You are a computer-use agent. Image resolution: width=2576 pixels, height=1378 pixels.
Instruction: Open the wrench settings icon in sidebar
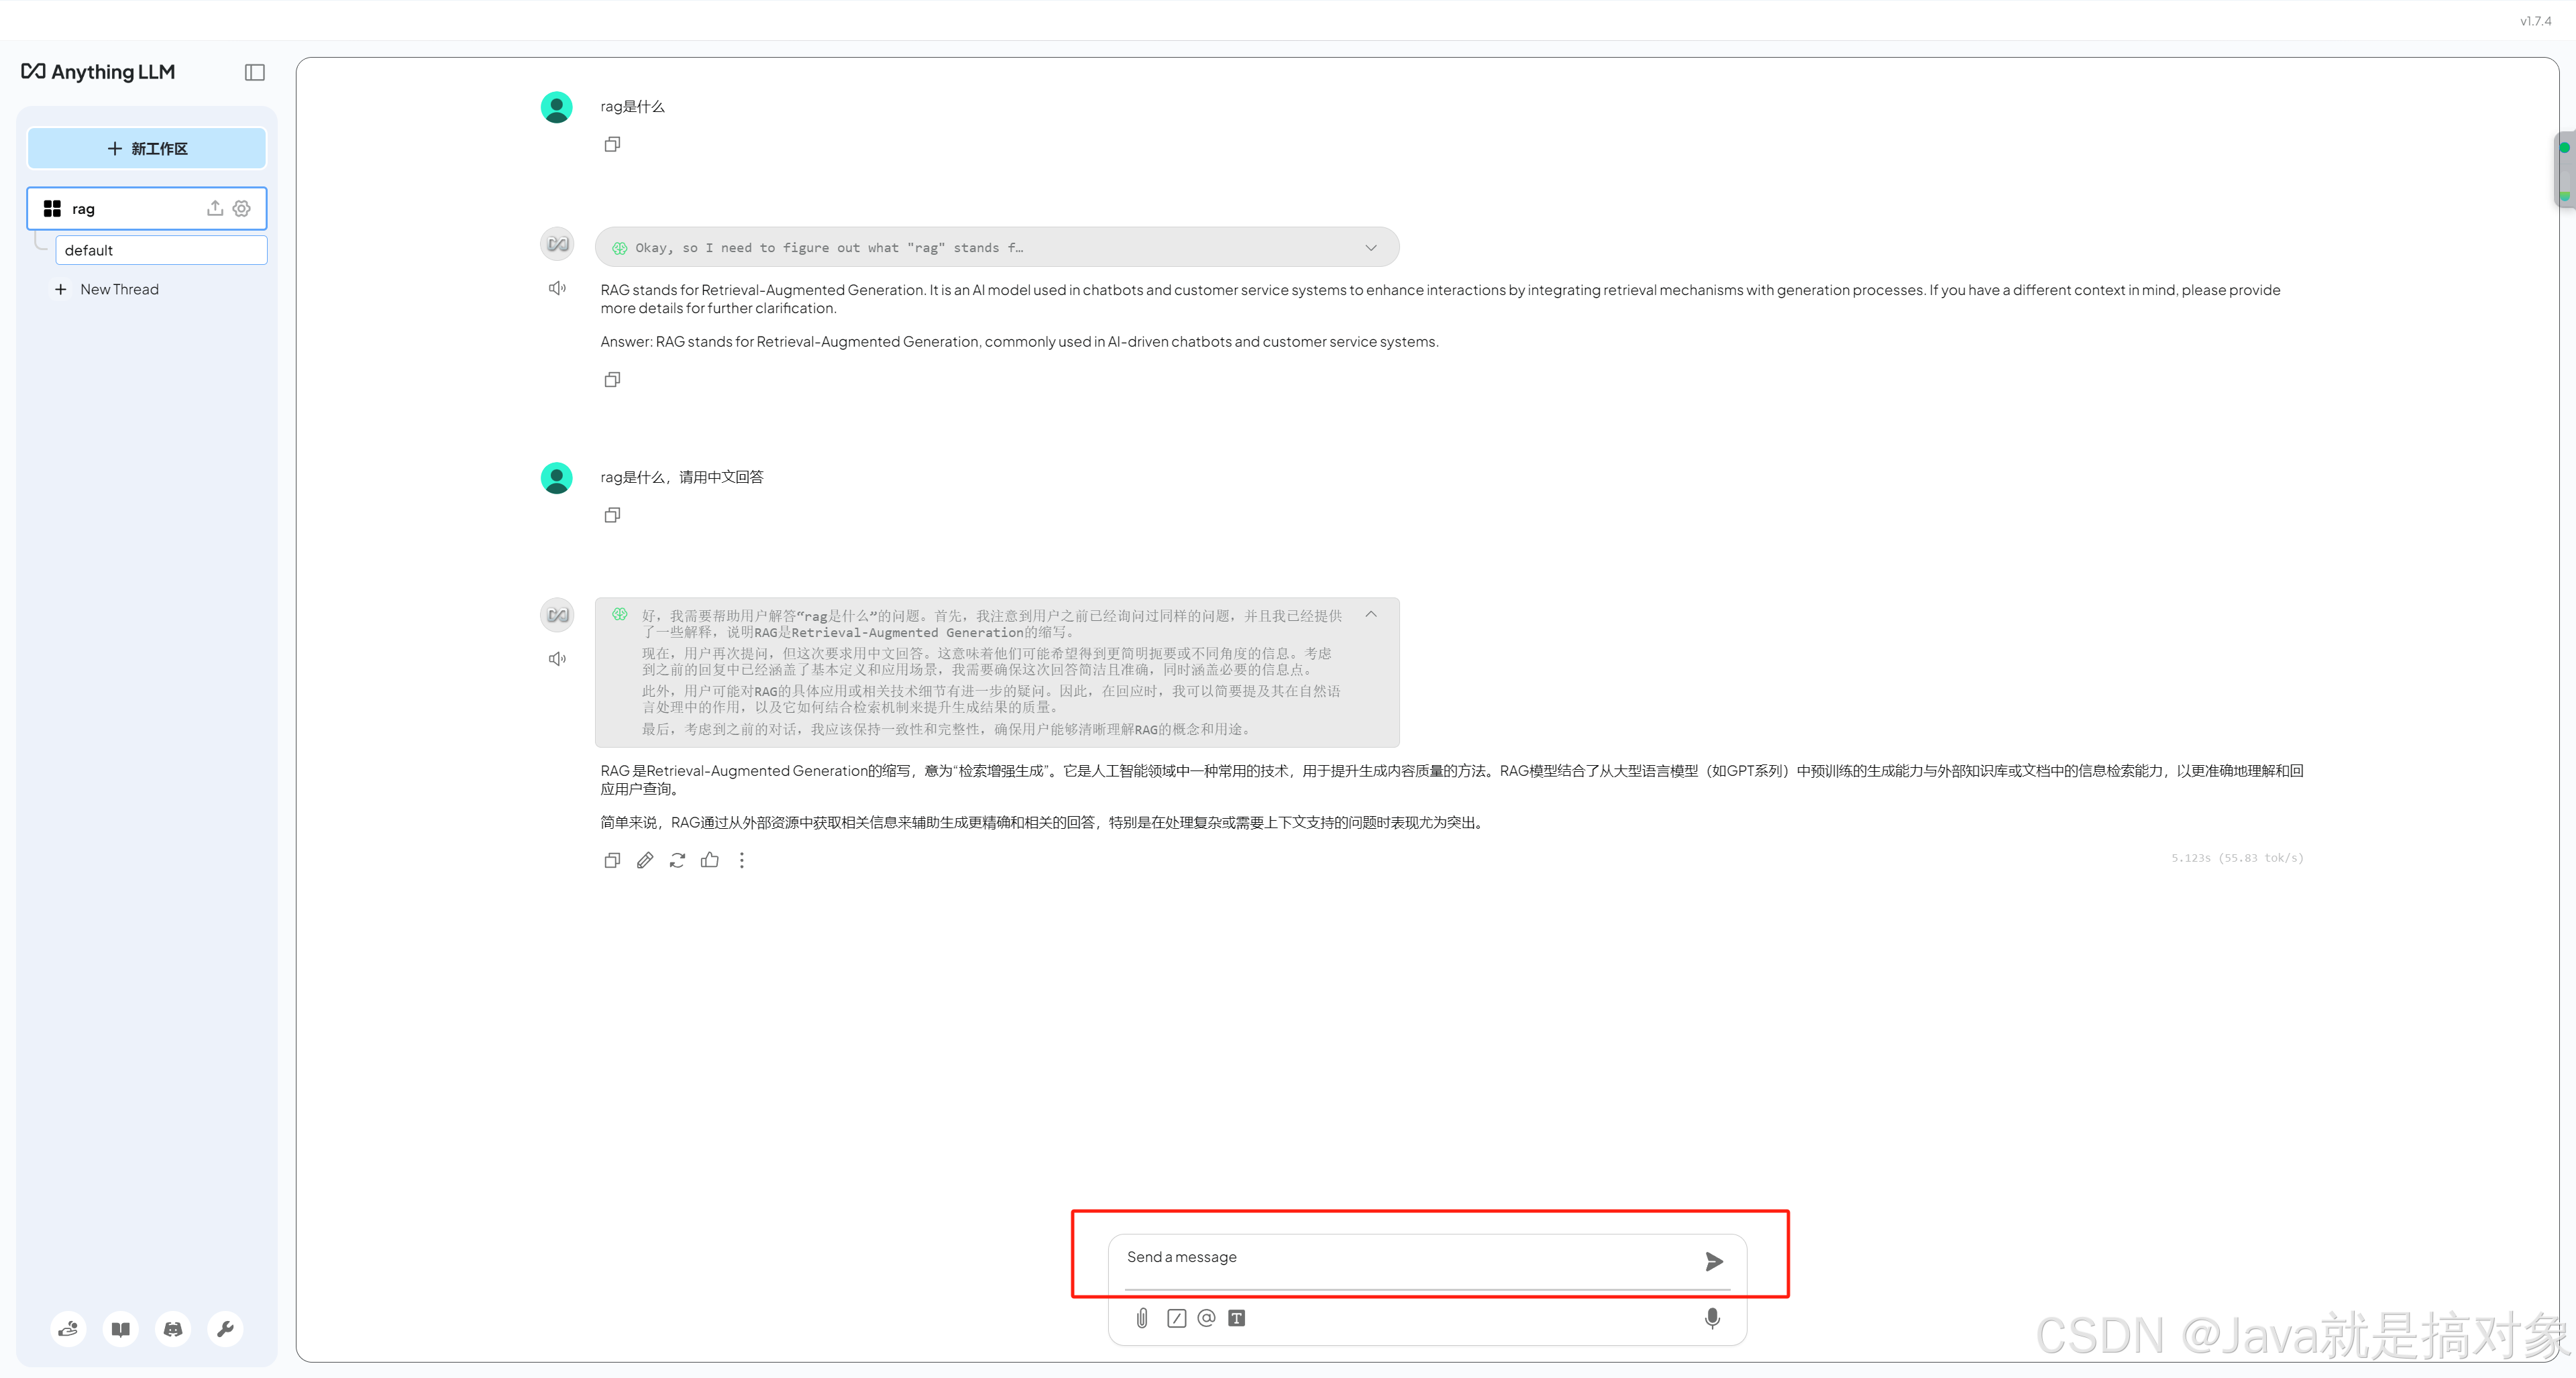[x=225, y=1328]
